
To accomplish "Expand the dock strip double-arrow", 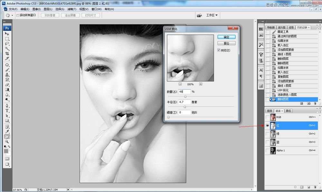I will tap(262, 21).
